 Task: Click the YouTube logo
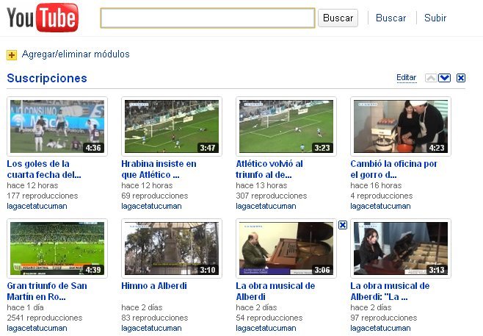point(43,18)
